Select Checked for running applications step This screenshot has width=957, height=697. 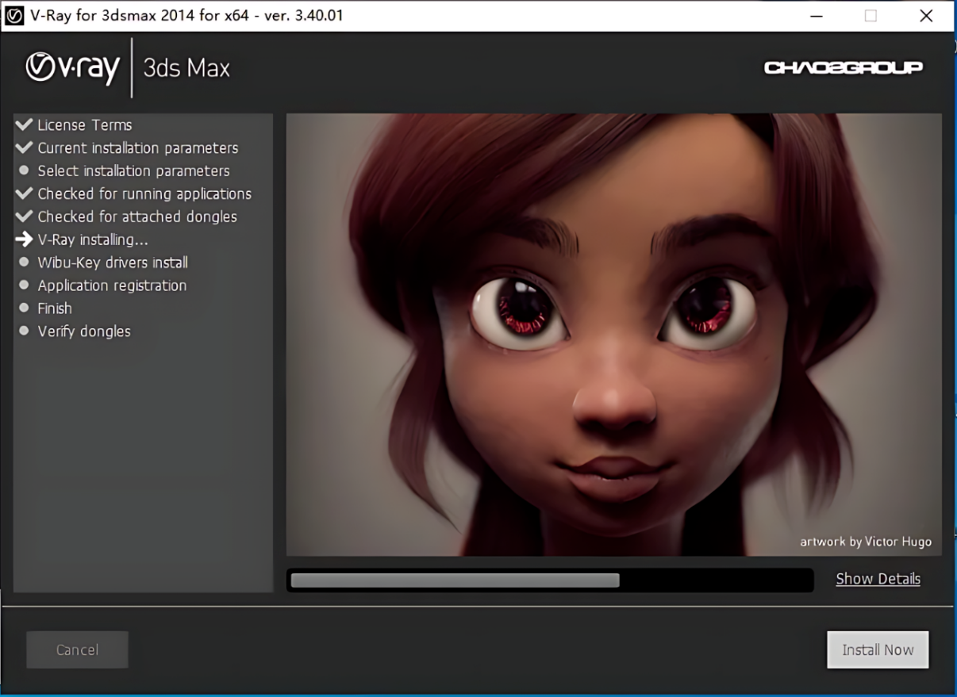pos(144,193)
